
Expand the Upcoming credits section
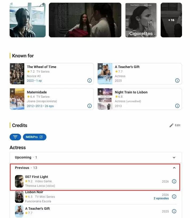(x=96, y=157)
